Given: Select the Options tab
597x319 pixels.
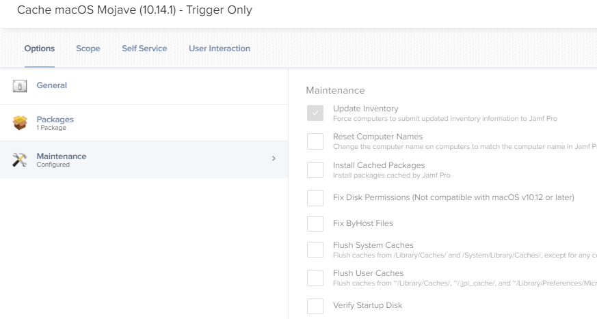Looking at the screenshot, I should (x=40, y=48).
